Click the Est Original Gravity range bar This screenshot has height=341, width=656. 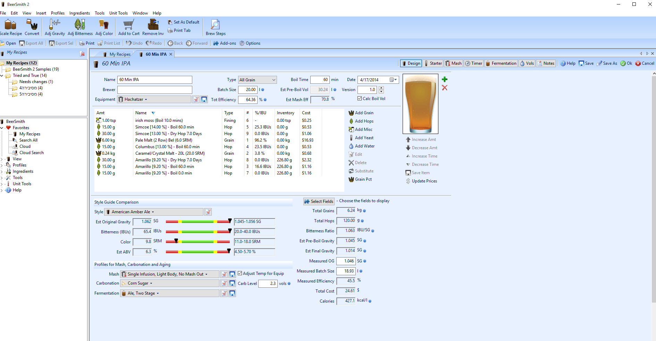[198, 222]
